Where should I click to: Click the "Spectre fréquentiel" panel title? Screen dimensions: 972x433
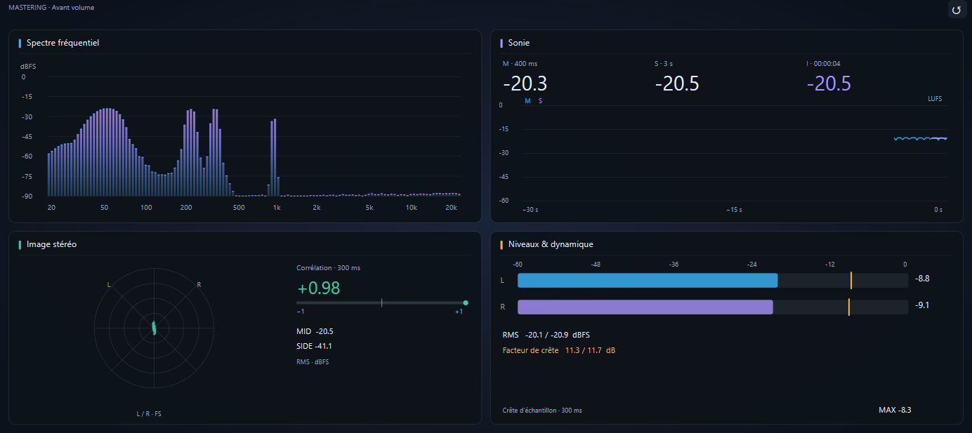pyautogui.click(x=63, y=43)
